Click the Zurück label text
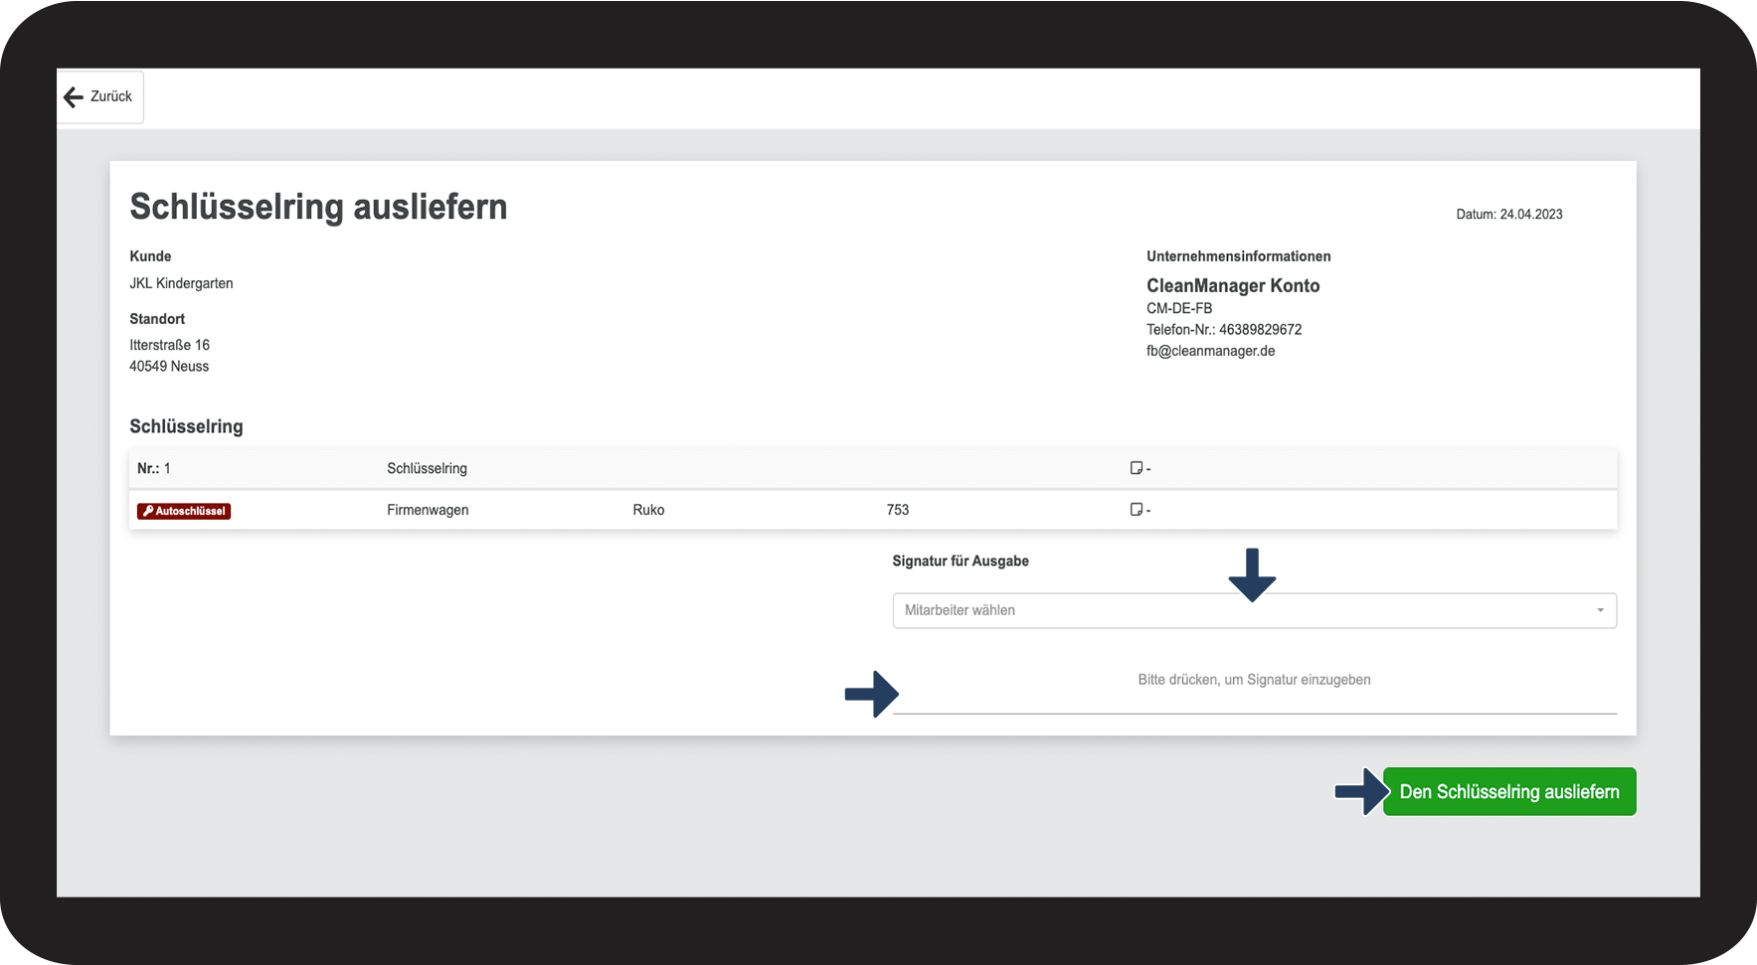Viewport: 1757px width, 965px height. (111, 96)
